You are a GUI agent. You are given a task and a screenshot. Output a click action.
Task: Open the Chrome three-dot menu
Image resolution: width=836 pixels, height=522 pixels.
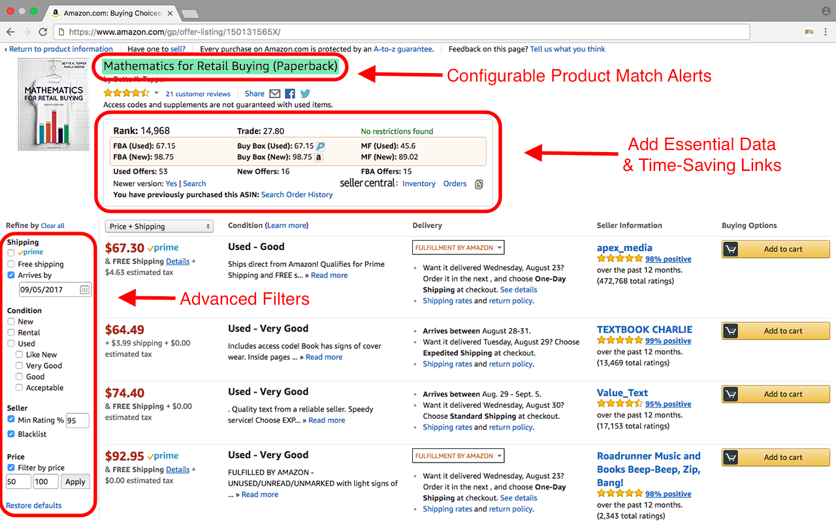(x=826, y=31)
